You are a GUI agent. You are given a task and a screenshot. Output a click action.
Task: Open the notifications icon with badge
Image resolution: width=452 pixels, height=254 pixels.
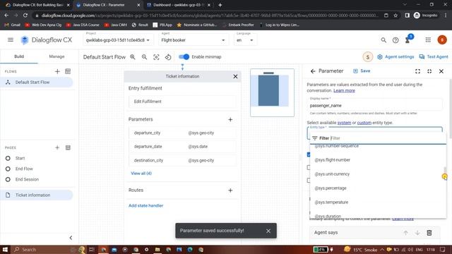(x=408, y=40)
